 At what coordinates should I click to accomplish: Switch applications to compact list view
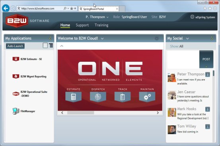point(51,45)
